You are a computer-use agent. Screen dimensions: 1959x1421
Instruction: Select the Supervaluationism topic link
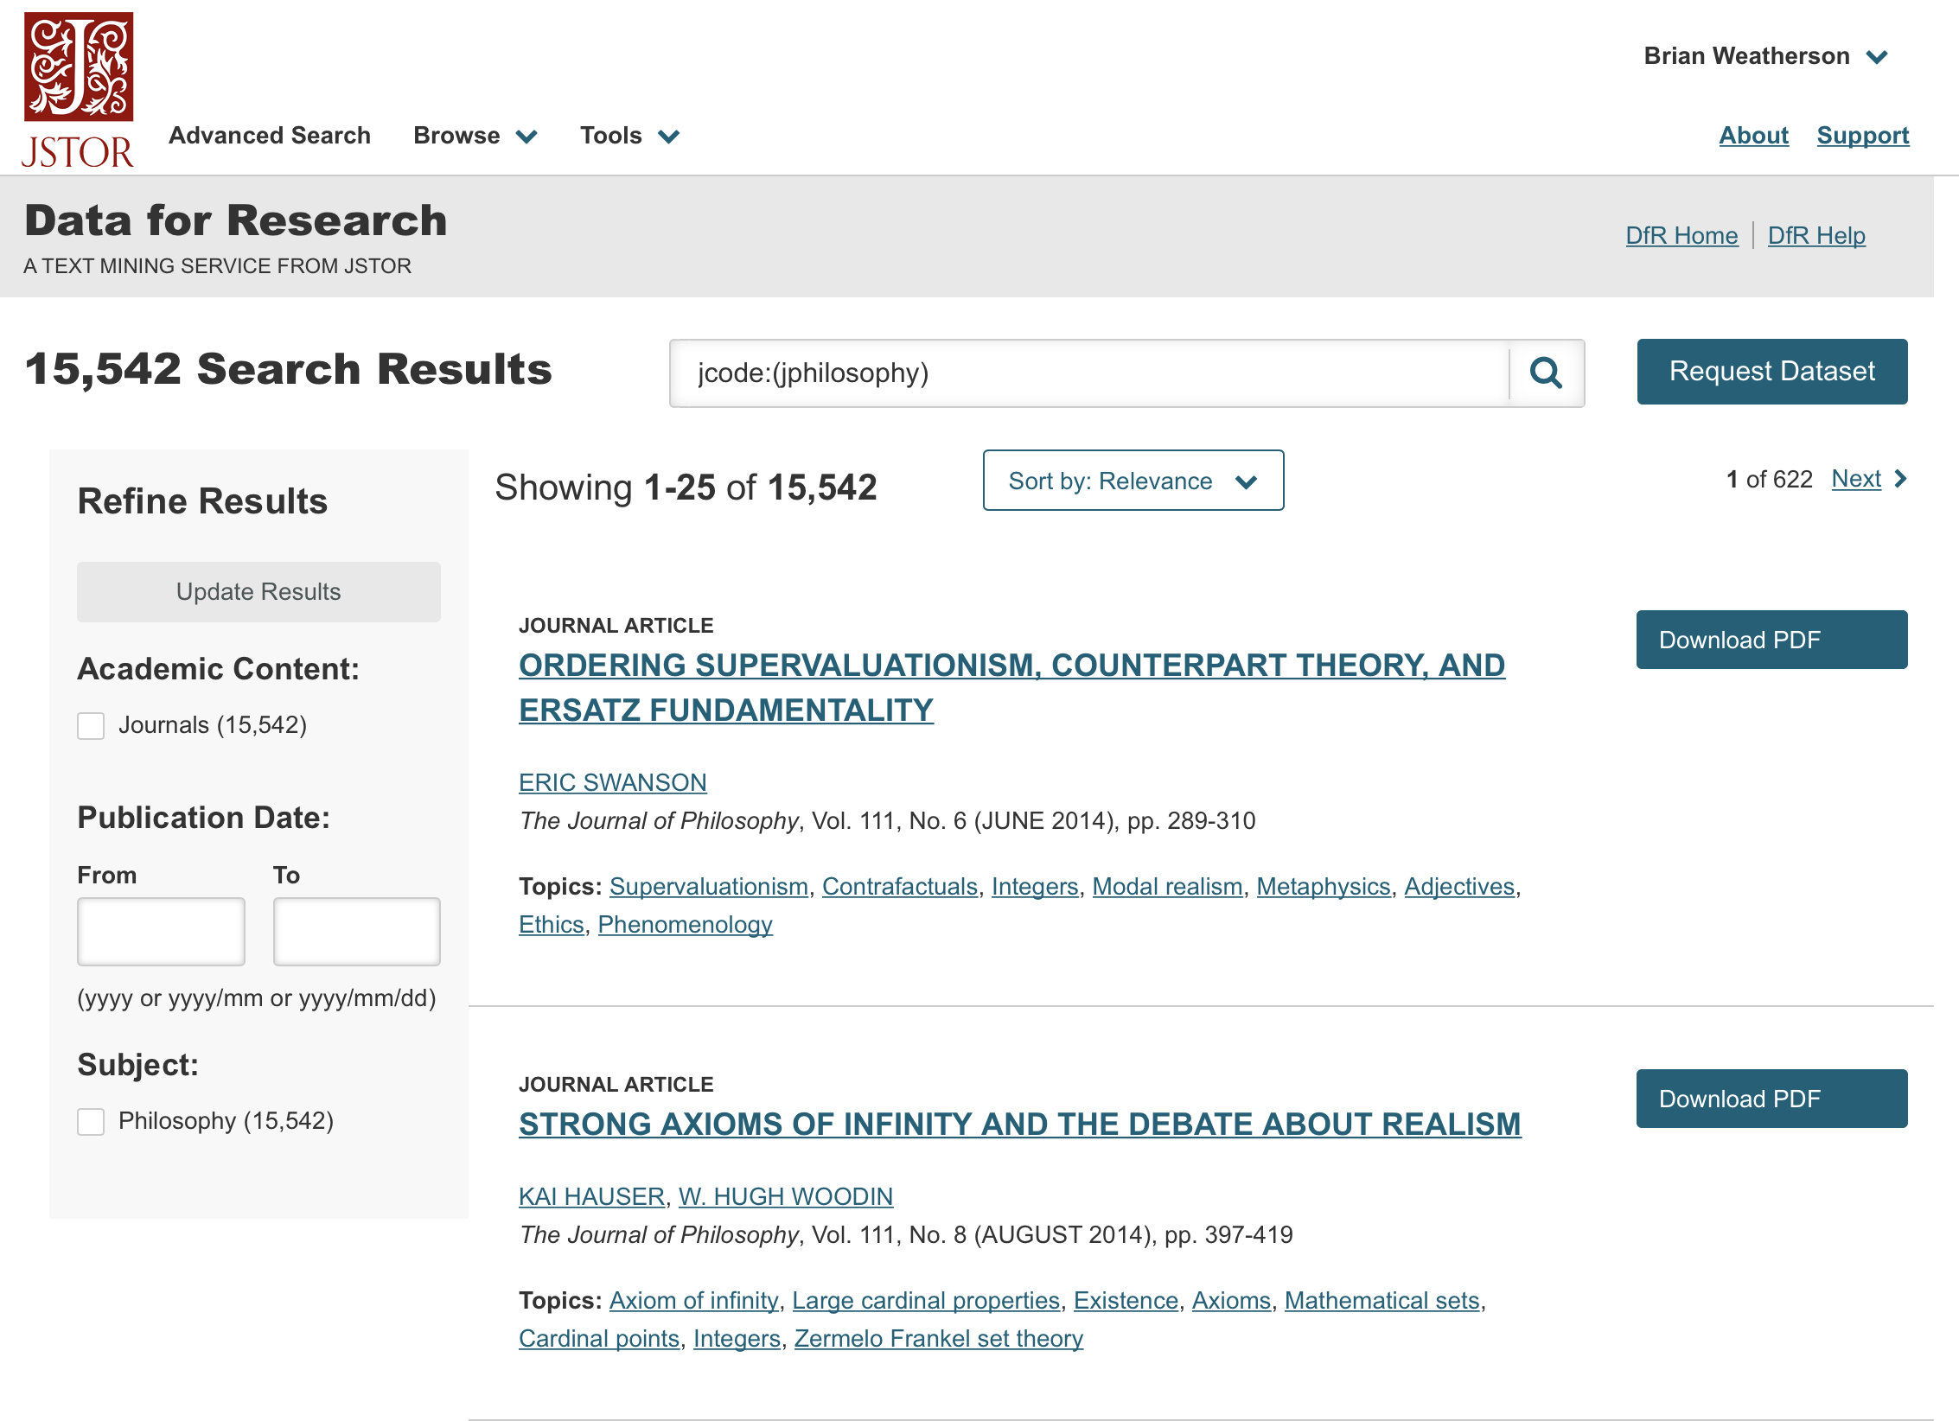[709, 886]
